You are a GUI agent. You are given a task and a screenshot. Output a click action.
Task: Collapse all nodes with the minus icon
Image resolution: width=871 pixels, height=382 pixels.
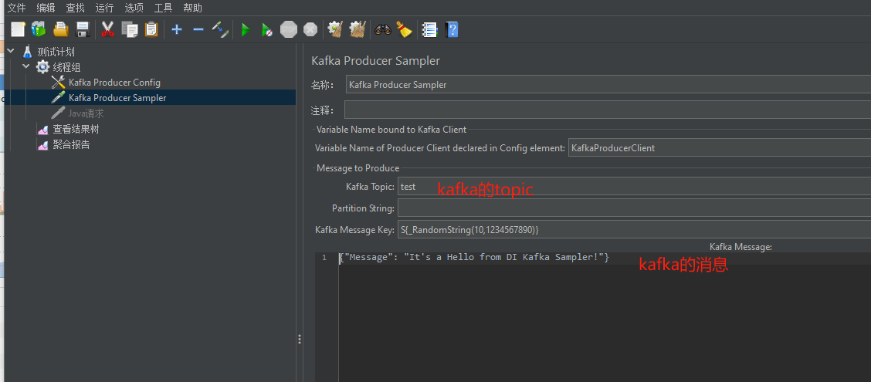(x=198, y=29)
